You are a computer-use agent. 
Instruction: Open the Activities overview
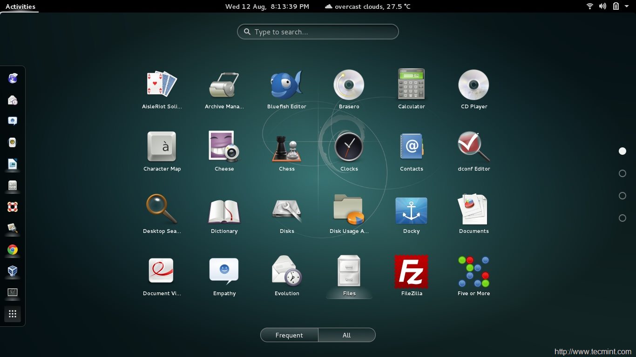pyautogui.click(x=20, y=6)
